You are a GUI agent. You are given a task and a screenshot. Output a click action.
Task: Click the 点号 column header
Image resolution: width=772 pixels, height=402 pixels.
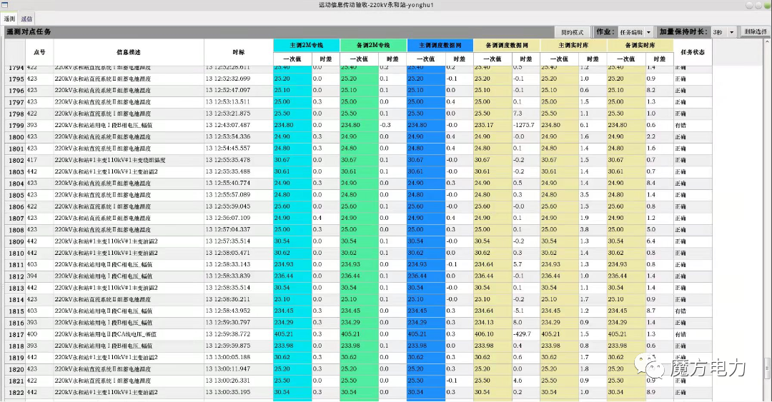point(39,52)
